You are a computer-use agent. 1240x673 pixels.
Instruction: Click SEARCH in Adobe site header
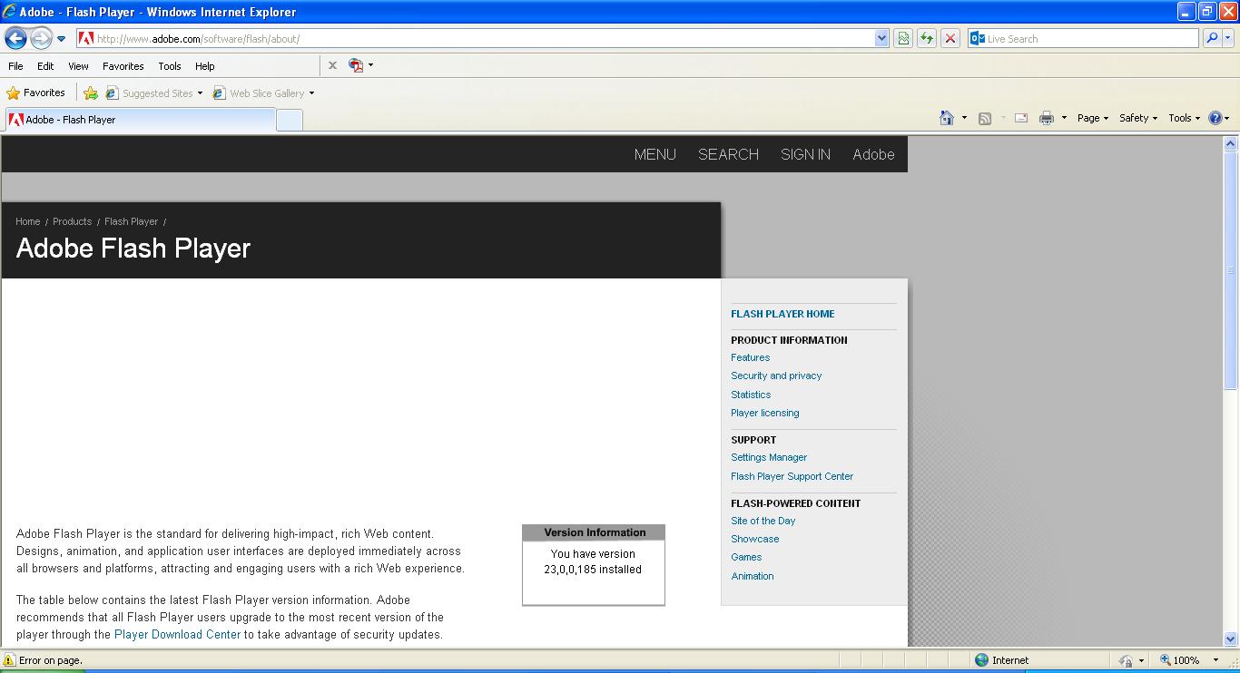tap(728, 154)
